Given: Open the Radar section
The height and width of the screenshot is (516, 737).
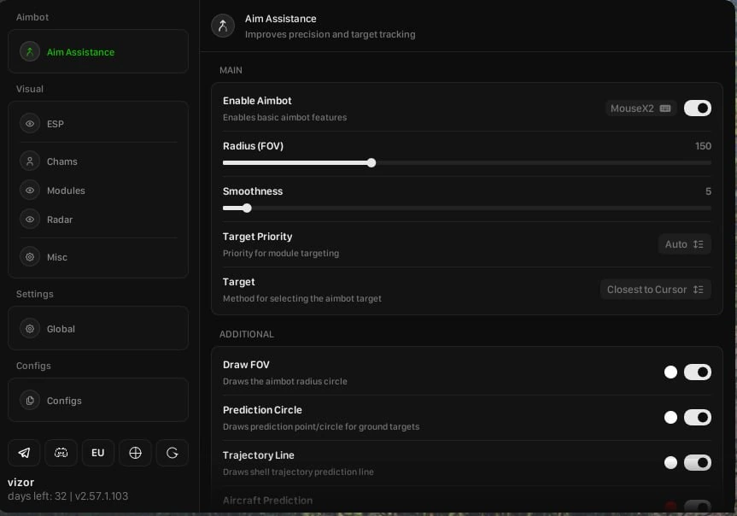Looking at the screenshot, I should tap(98, 220).
